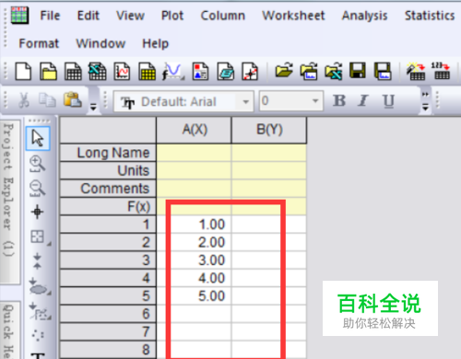Select the Screen Reader crosshair tool
This screenshot has height=359, width=461.
coord(37,212)
